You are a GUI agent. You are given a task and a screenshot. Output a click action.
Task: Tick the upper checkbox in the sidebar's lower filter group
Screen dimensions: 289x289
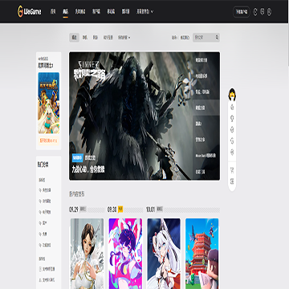coord(41,269)
